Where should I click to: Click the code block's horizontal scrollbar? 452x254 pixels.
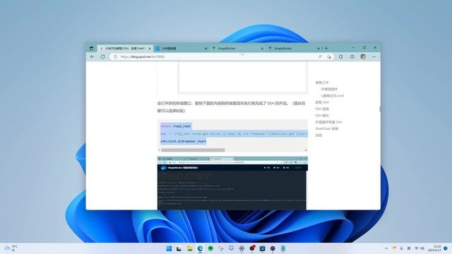[x=193, y=150]
